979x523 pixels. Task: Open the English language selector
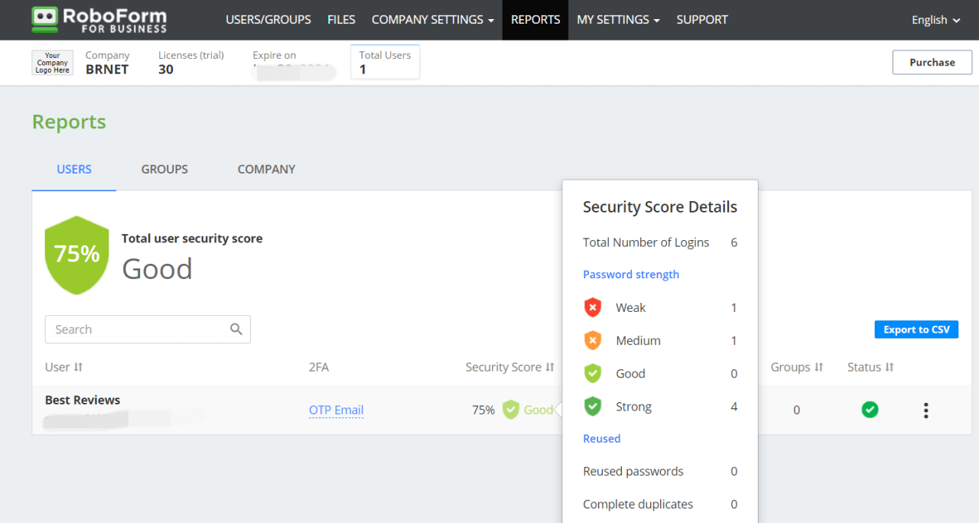click(934, 20)
